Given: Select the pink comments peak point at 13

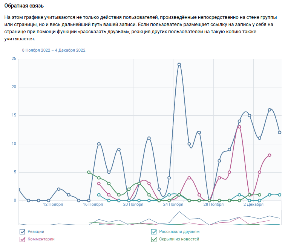Looking at the screenshot, I should pyautogui.click(x=239, y=127).
